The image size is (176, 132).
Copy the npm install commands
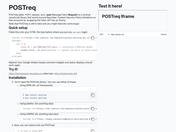(x=93, y=95)
